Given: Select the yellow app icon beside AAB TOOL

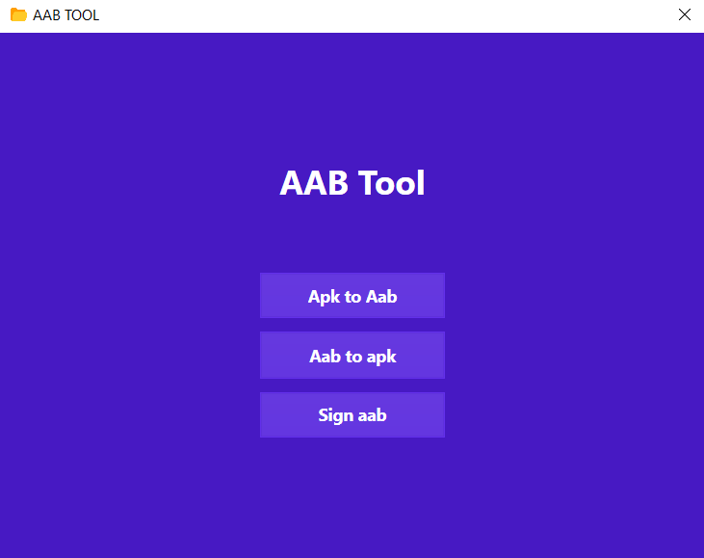Looking at the screenshot, I should (17, 15).
